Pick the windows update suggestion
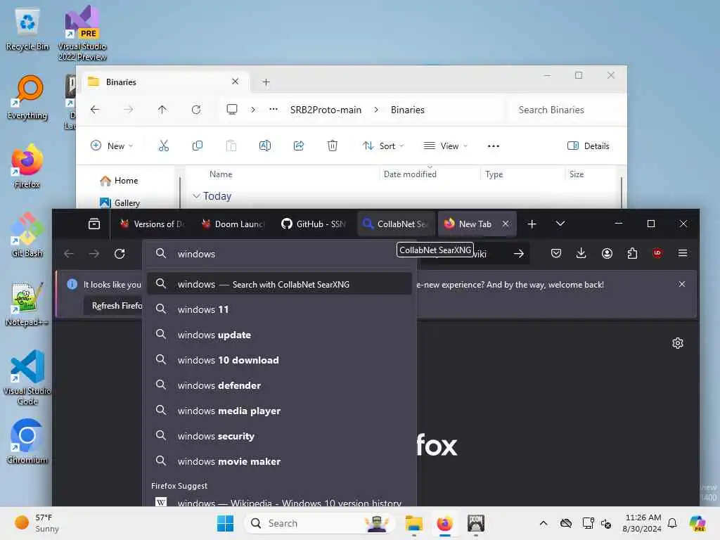Image resolution: width=720 pixels, height=540 pixels. [279, 335]
